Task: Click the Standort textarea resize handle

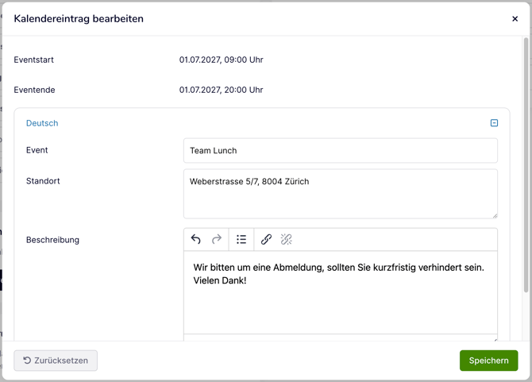Action: pos(495,216)
